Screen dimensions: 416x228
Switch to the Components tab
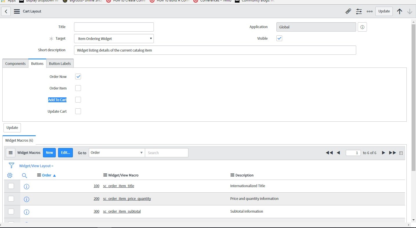click(x=15, y=63)
